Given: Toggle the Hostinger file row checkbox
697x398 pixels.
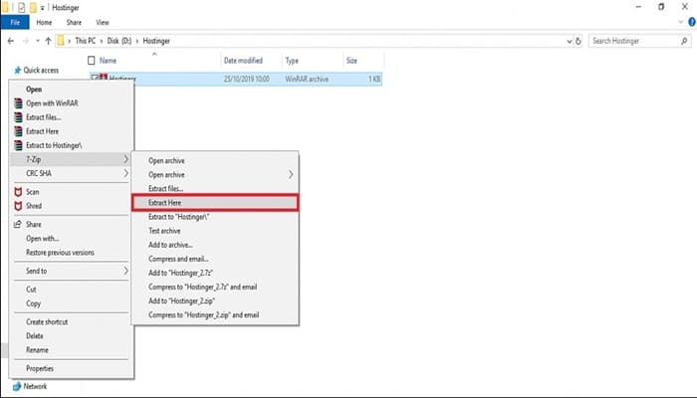Looking at the screenshot, I should click(x=95, y=79).
